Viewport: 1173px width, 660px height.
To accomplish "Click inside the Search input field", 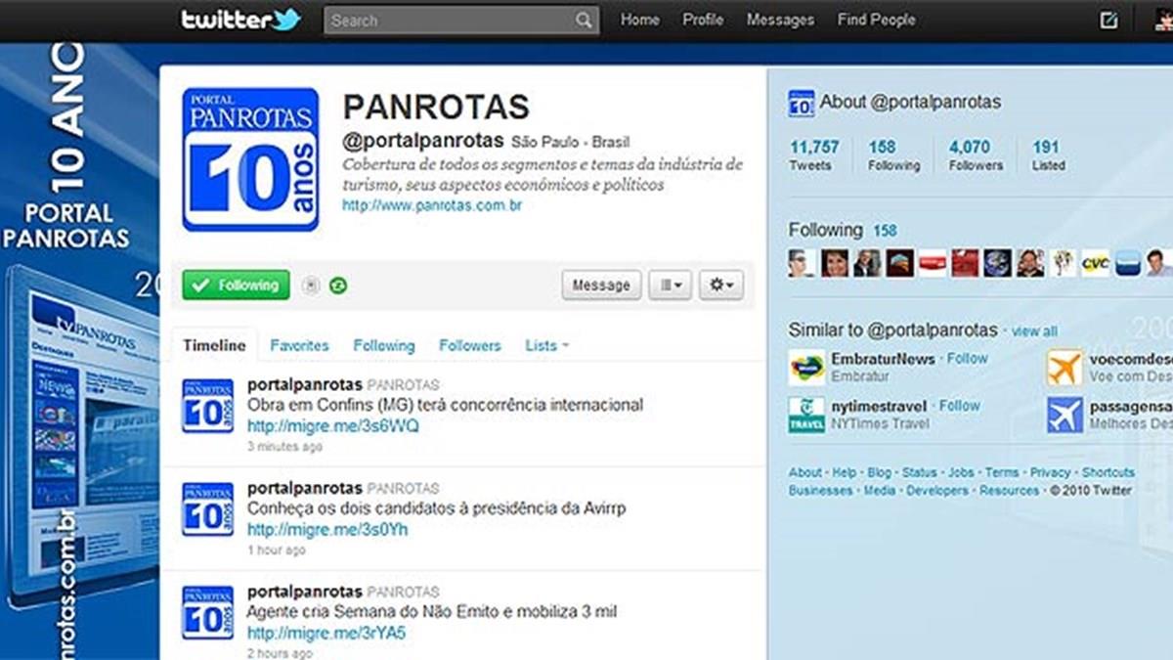I will [450, 21].
